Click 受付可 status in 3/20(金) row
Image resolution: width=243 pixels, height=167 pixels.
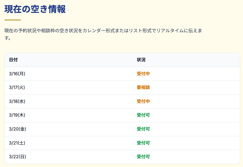[x=143, y=129]
